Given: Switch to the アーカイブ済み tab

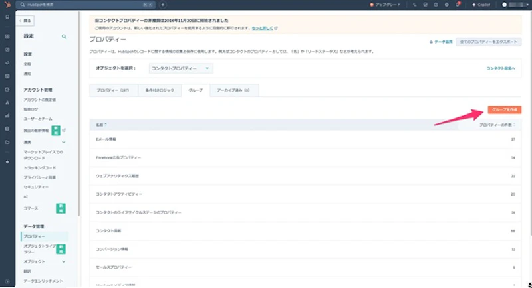Looking at the screenshot, I should [234, 90].
